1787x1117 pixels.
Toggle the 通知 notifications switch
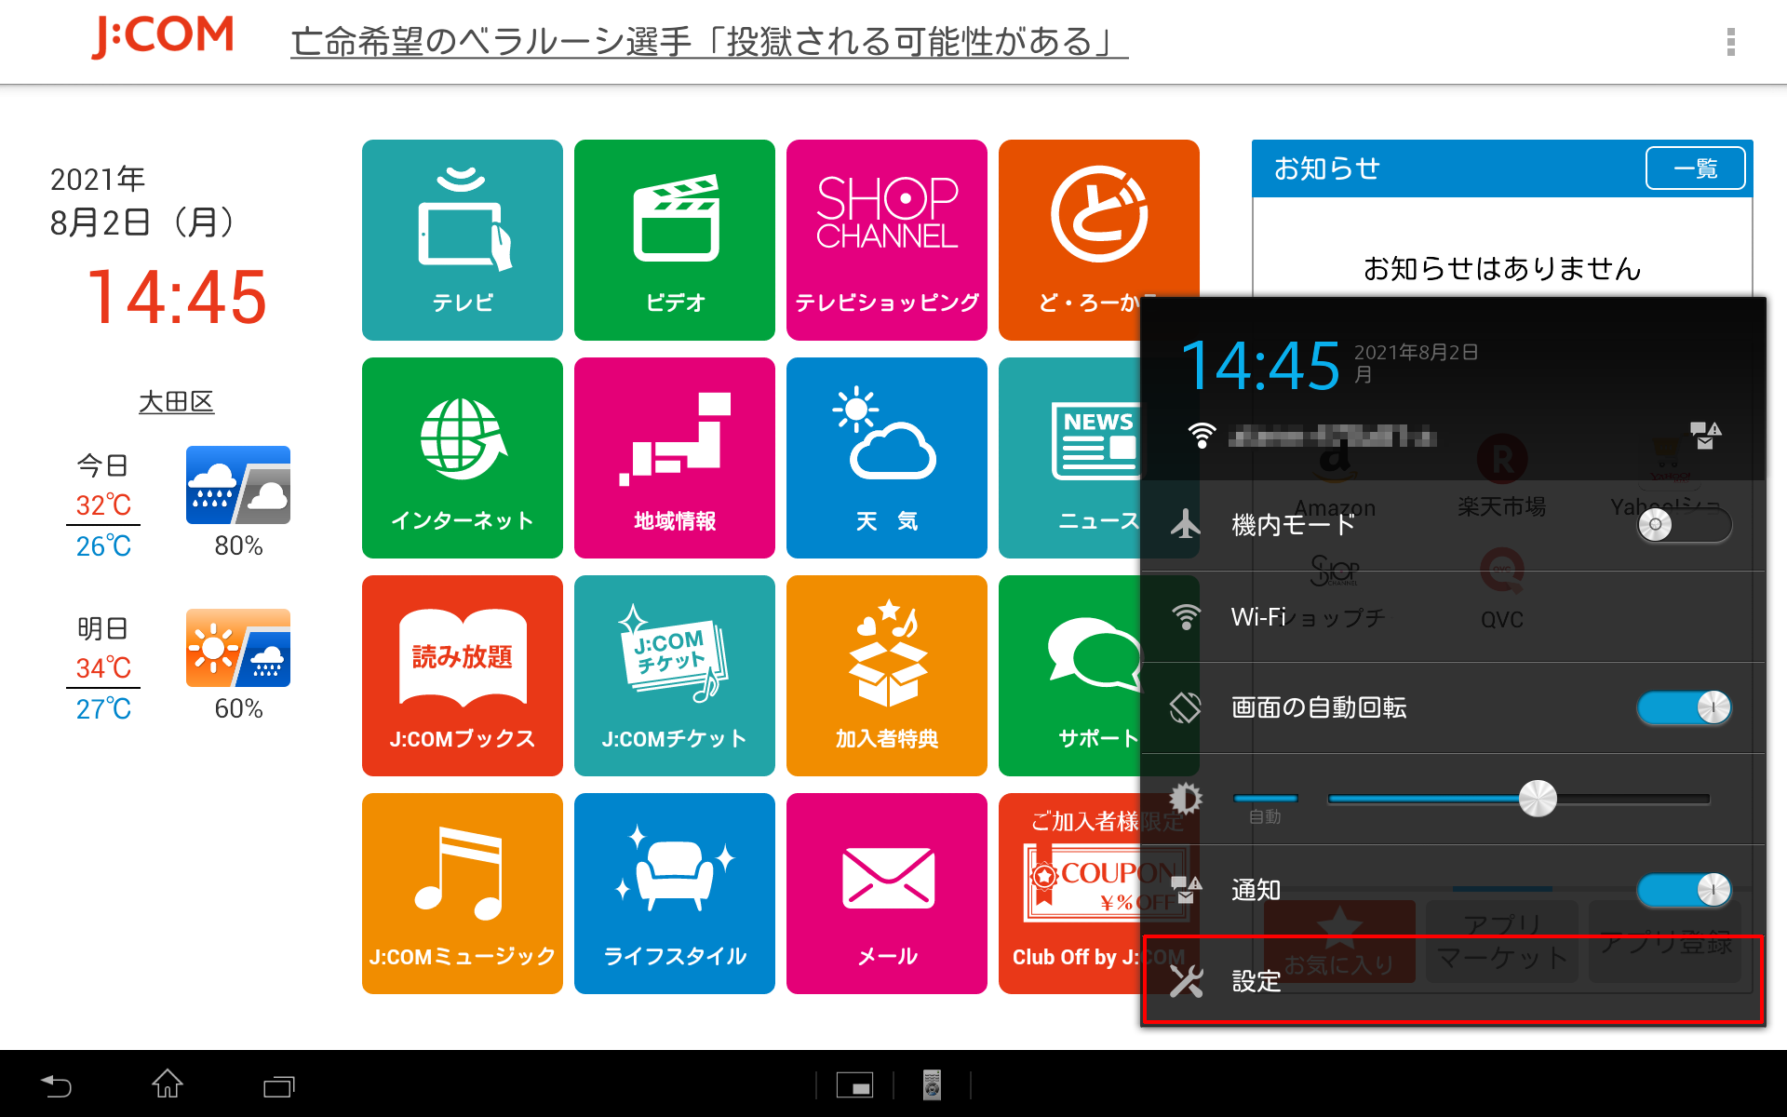pos(1684,890)
